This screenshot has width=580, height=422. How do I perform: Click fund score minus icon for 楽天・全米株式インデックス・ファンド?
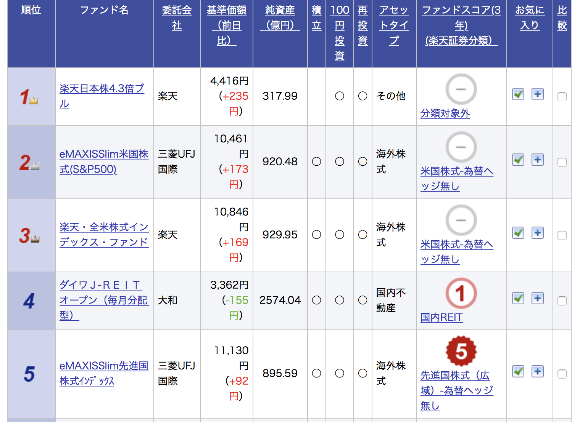[461, 221]
